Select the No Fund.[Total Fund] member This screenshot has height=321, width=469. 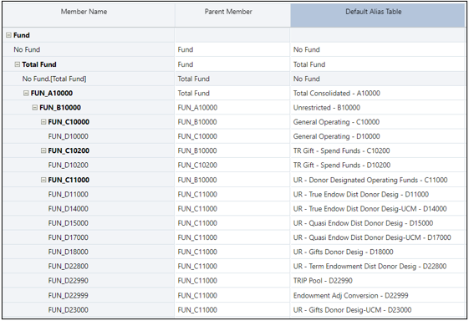pyautogui.click(x=54, y=79)
